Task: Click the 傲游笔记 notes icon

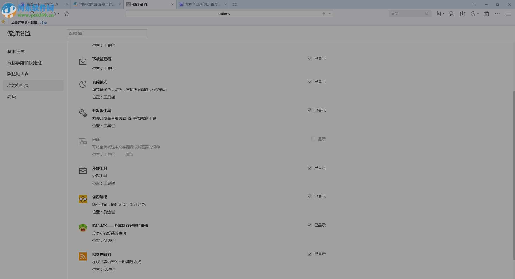Action: 83,199
